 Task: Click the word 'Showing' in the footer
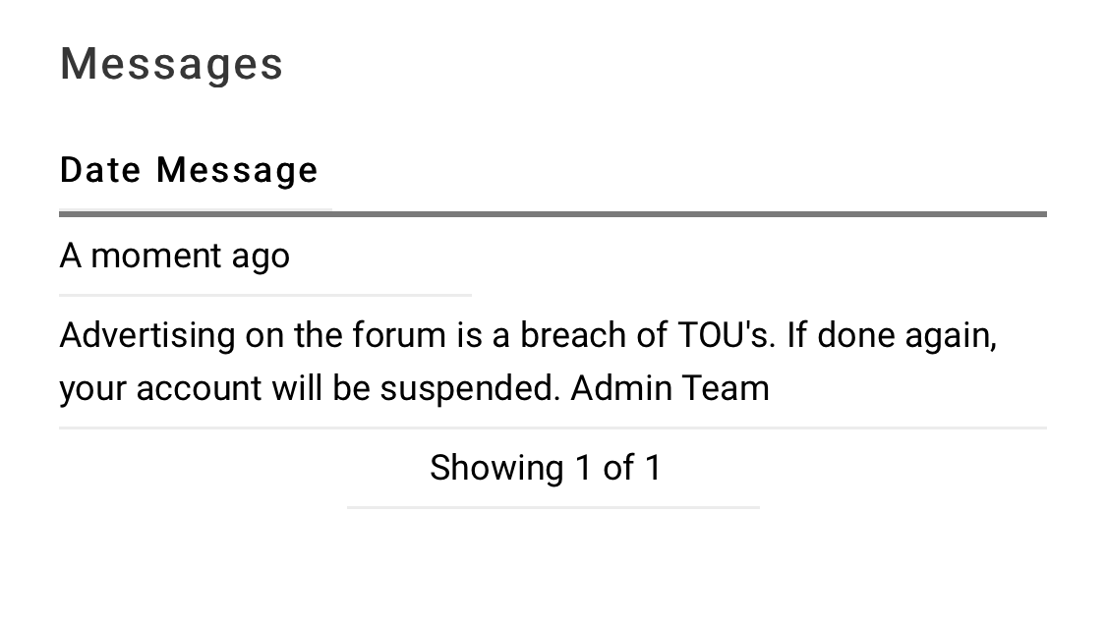(x=496, y=468)
